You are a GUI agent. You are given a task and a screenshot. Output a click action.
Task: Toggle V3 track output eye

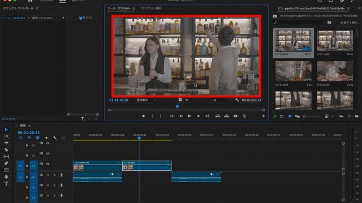tap(48, 143)
